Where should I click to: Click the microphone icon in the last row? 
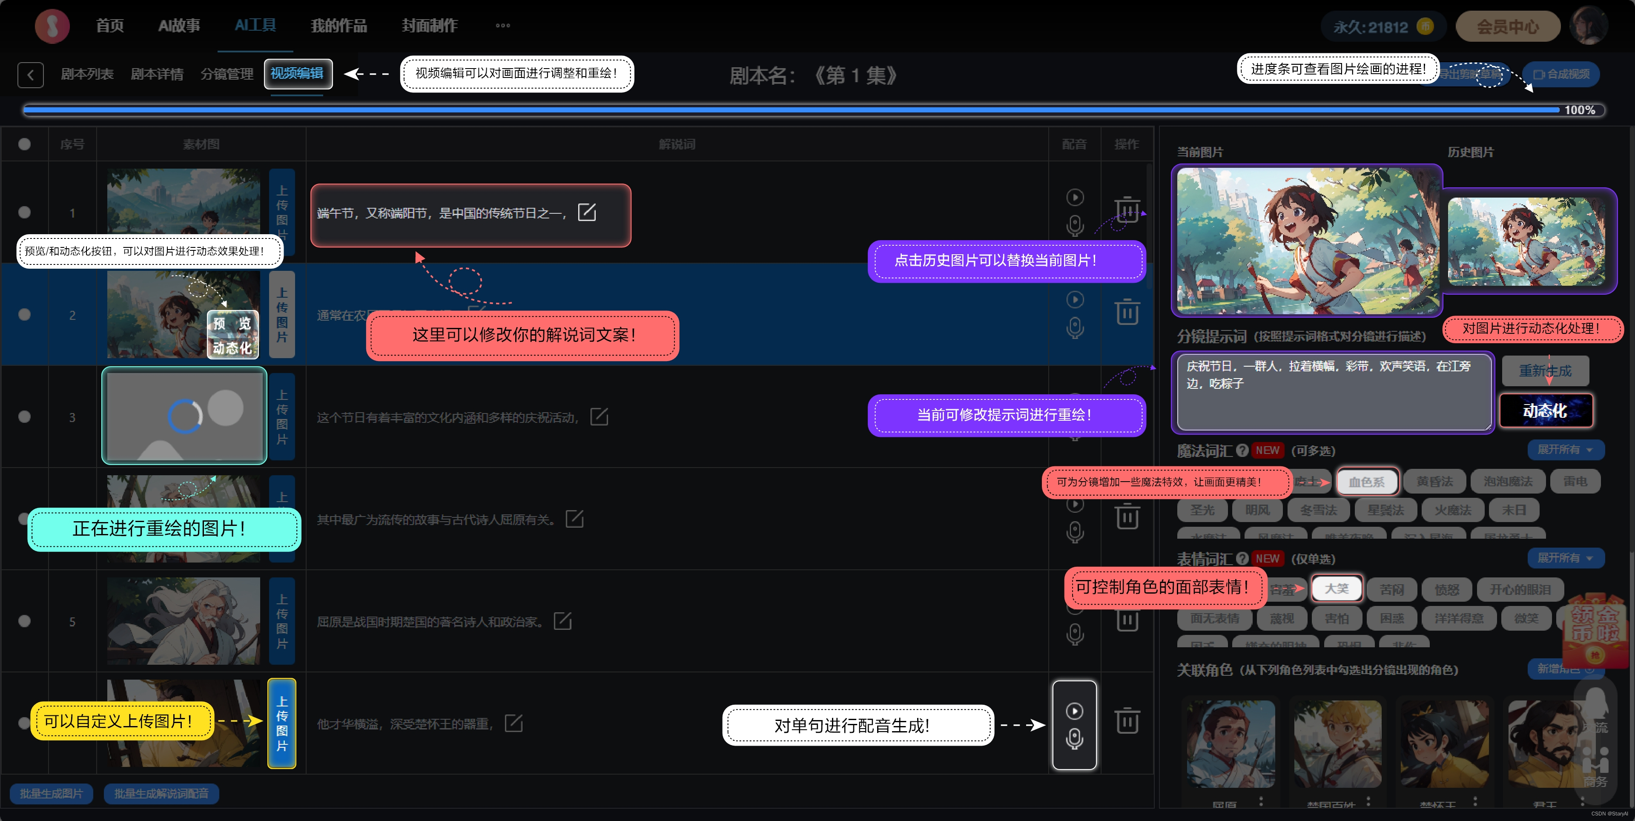(x=1074, y=738)
